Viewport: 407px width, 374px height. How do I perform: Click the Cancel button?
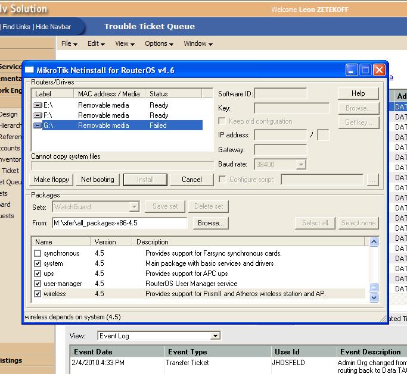tap(191, 180)
